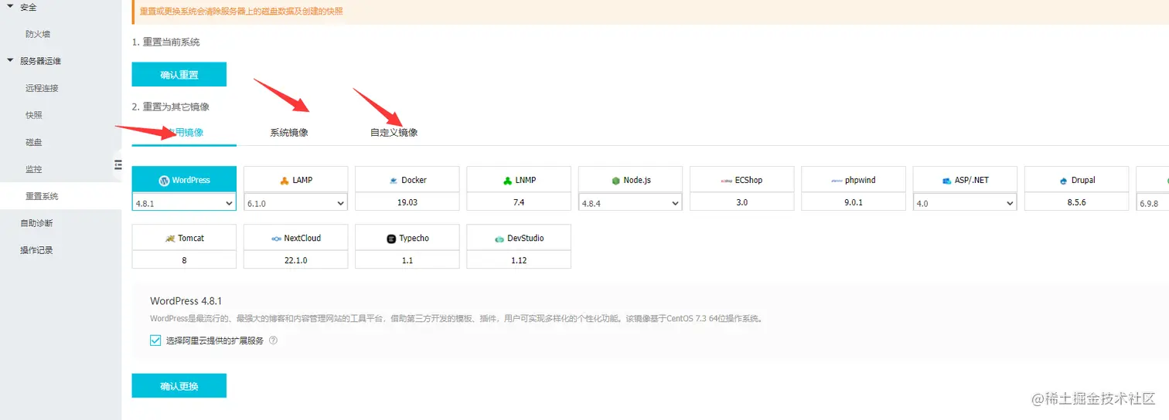Click the LAMP logo icon
The width and height of the screenshot is (1169, 420).
tap(284, 180)
